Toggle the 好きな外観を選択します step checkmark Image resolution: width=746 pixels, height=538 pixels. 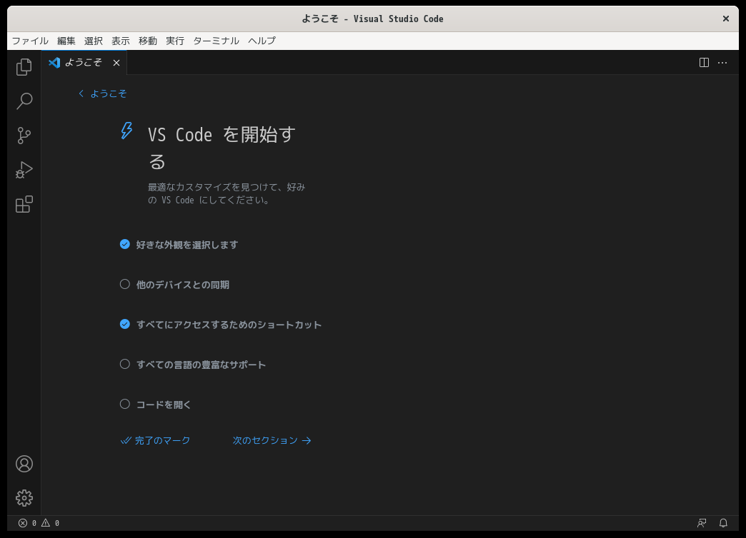pyautogui.click(x=124, y=244)
